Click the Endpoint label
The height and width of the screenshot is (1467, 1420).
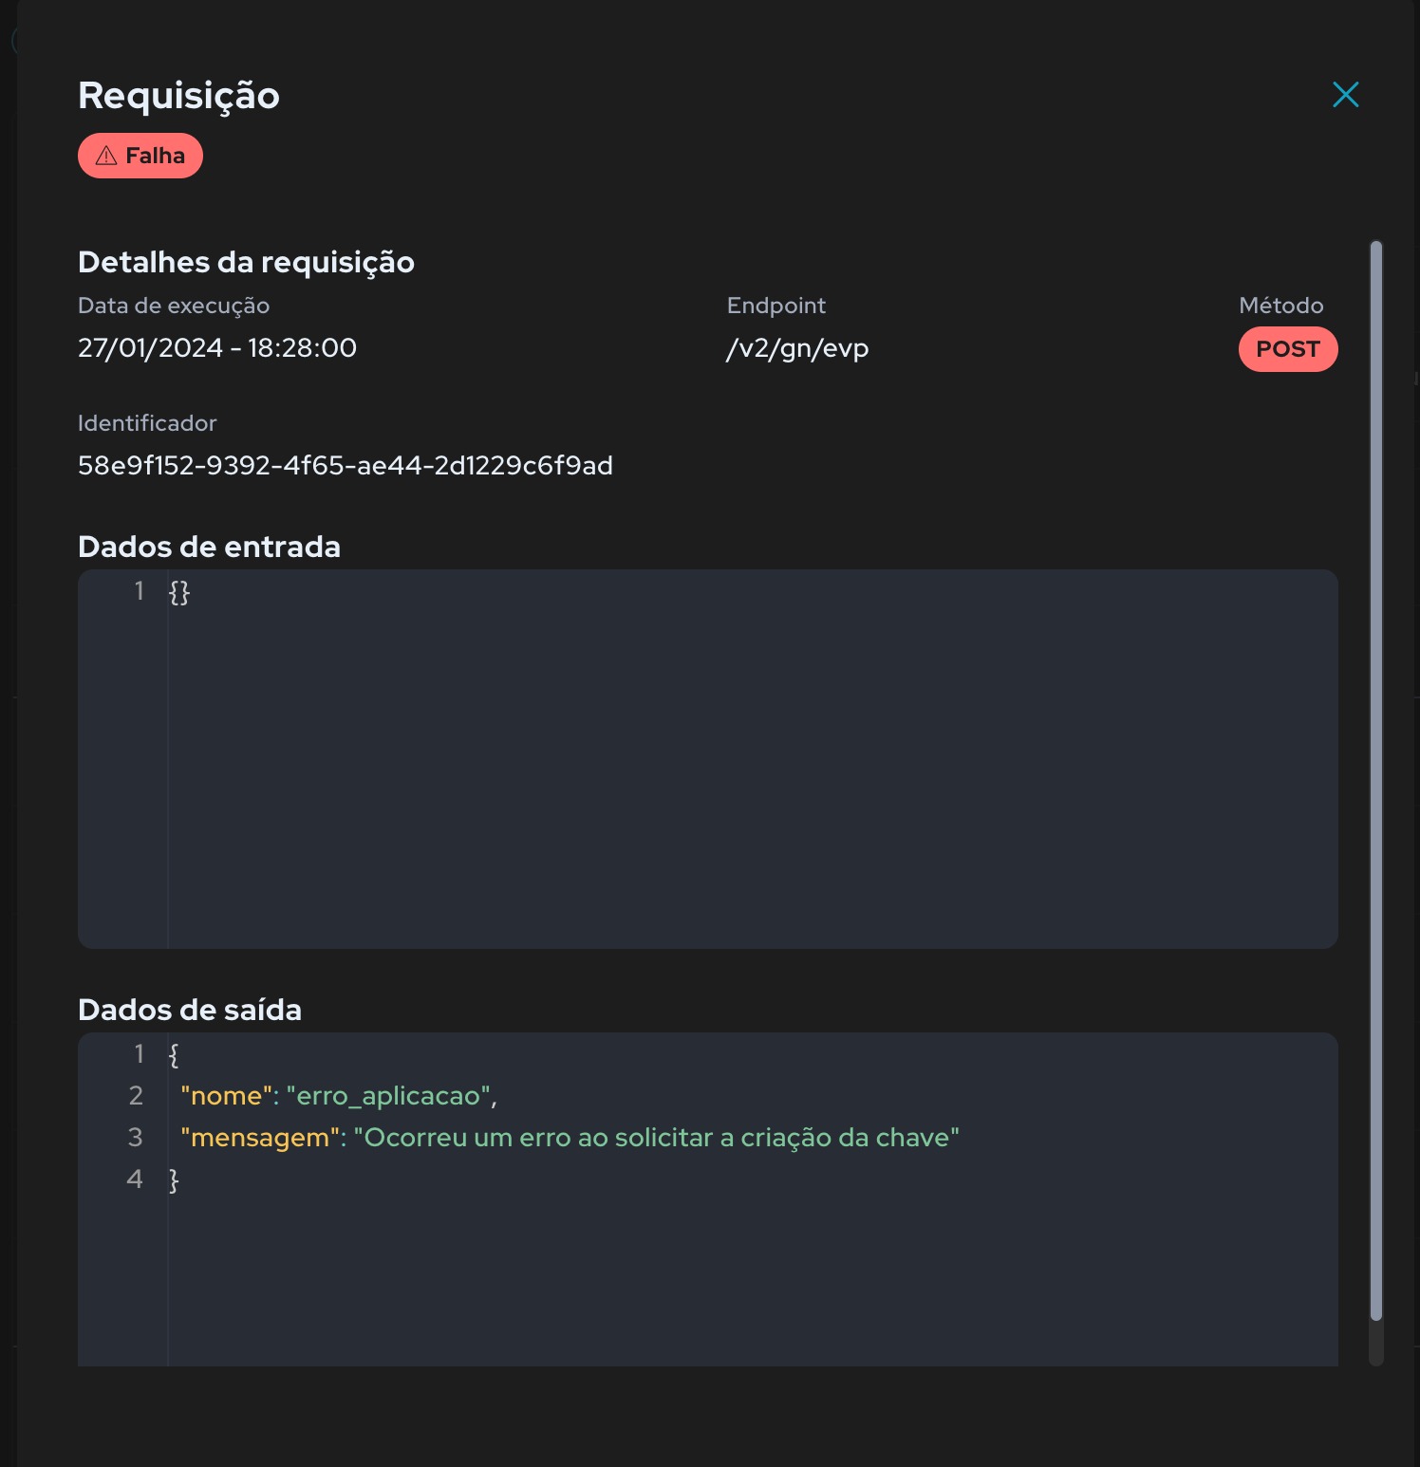coord(776,306)
